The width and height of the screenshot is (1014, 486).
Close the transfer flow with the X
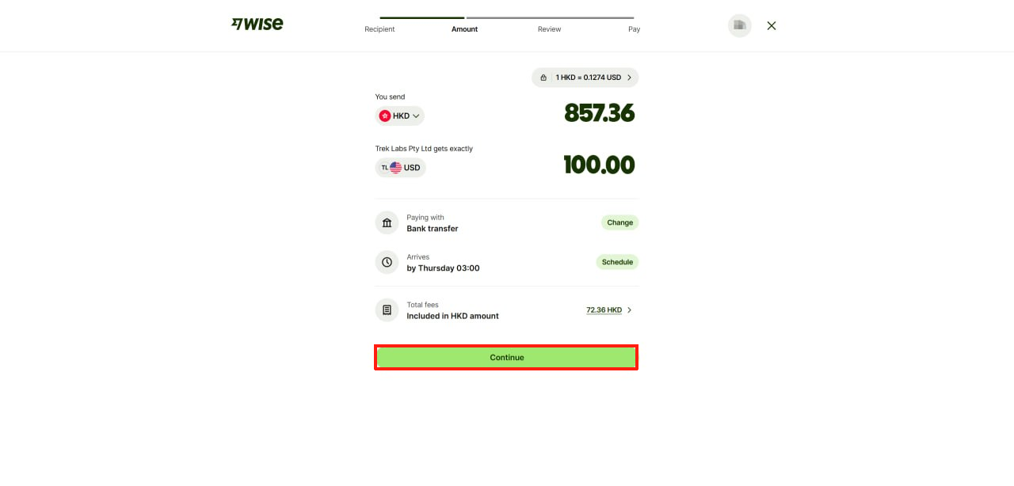[772, 25]
